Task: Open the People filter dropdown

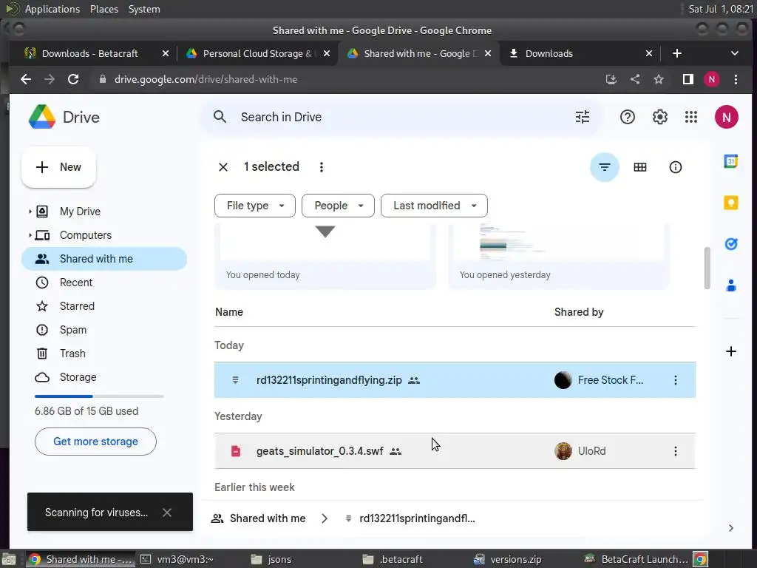Action: tap(338, 206)
